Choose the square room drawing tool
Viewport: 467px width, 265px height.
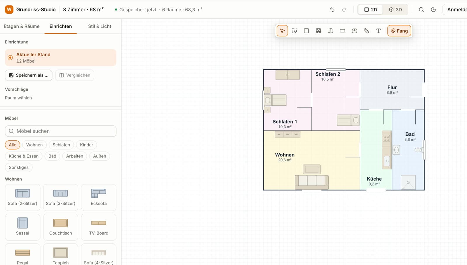pyautogui.click(x=306, y=31)
